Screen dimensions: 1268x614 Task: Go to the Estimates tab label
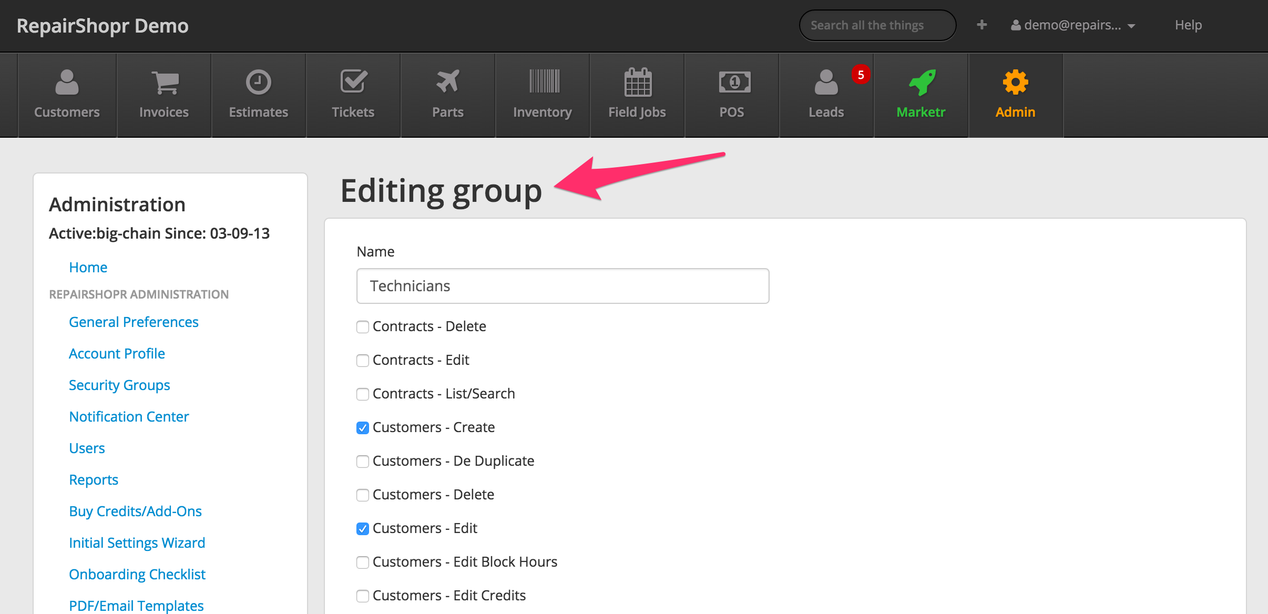(x=259, y=112)
